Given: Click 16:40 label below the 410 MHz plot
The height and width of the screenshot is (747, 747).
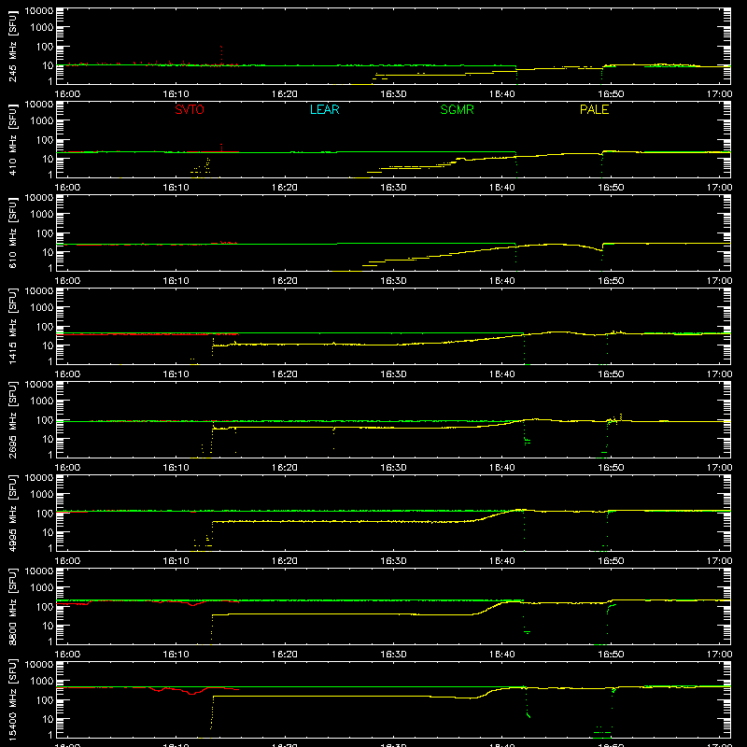Looking at the screenshot, I should (x=502, y=188).
